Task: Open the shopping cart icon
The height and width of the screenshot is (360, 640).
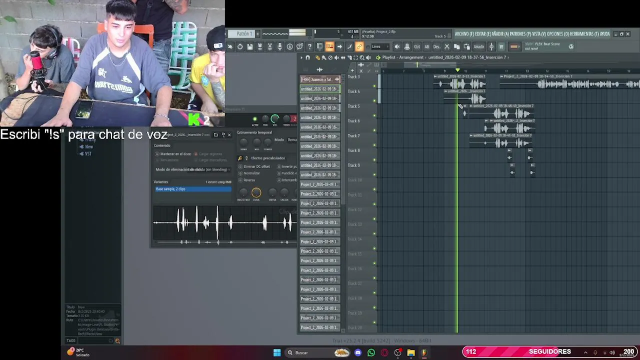Action: pyautogui.click(x=501, y=46)
